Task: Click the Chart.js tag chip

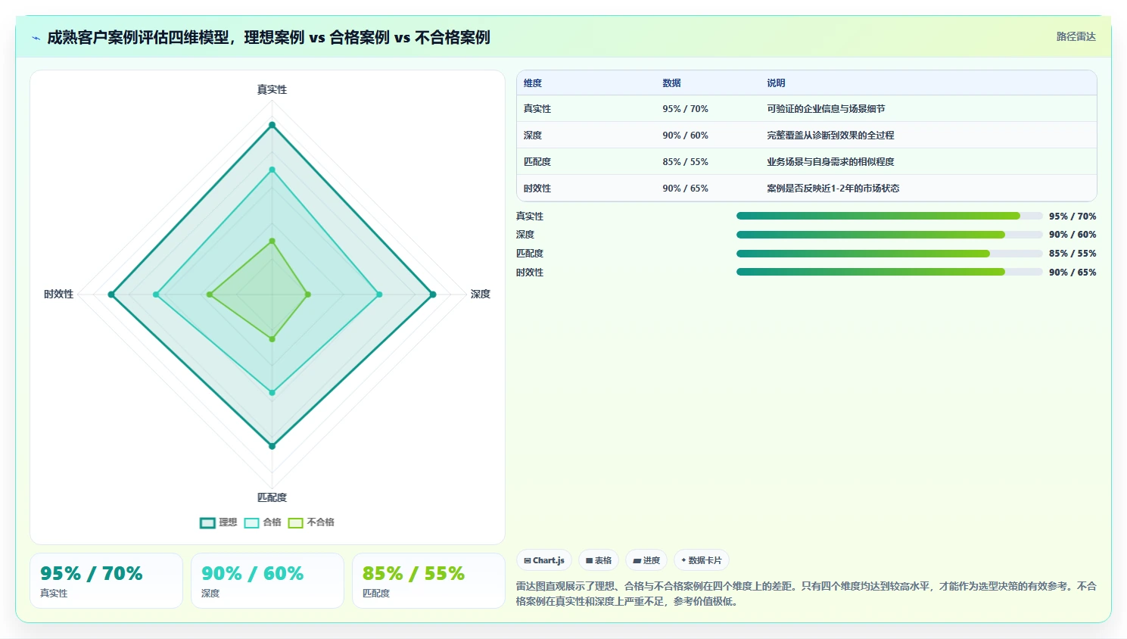Action: 544,560
